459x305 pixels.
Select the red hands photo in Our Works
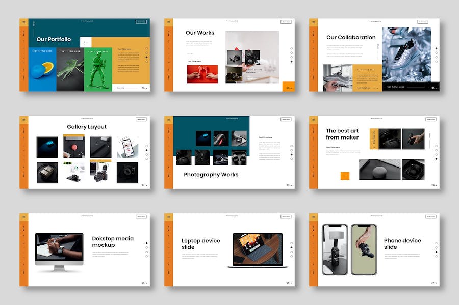click(x=202, y=74)
